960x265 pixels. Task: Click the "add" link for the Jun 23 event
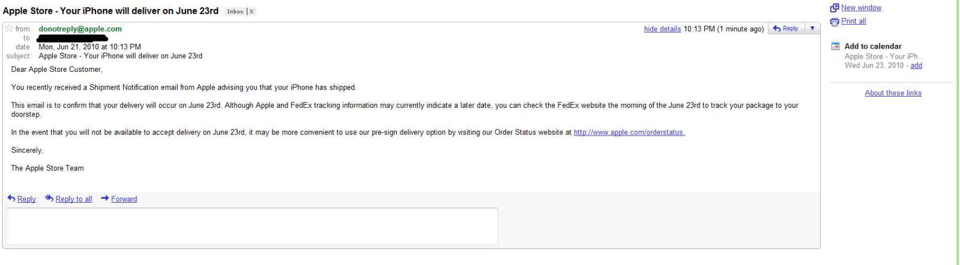pyautogui.click(x=916, y=65)
